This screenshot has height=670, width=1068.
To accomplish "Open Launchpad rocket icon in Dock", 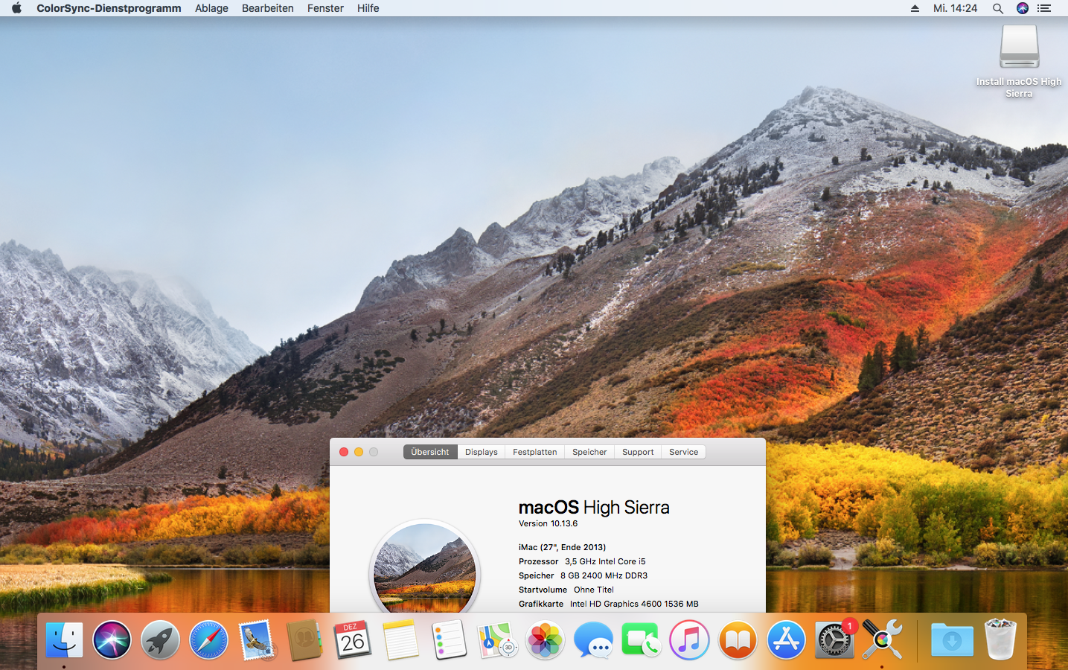I will [160, 640].
